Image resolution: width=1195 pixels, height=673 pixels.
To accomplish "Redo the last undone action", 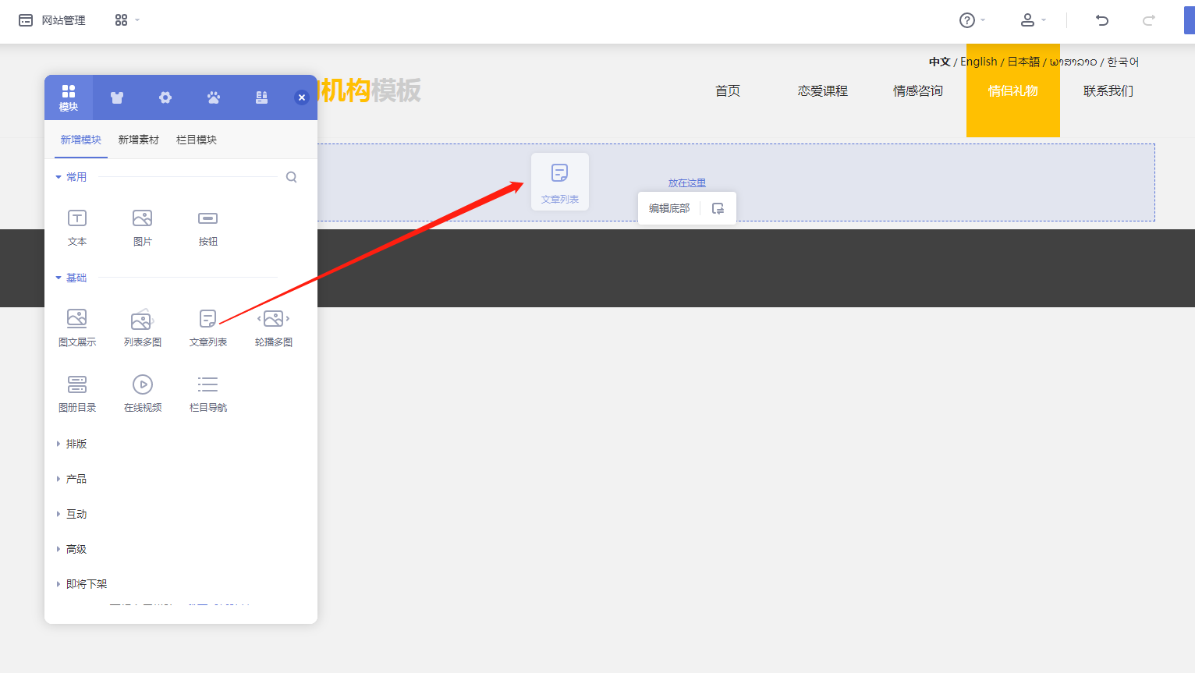I will [x=1149, y=20].
